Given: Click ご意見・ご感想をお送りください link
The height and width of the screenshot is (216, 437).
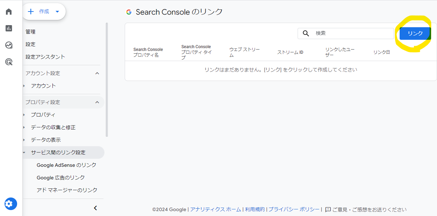Looking at the screenshot, I should point(369,210).
